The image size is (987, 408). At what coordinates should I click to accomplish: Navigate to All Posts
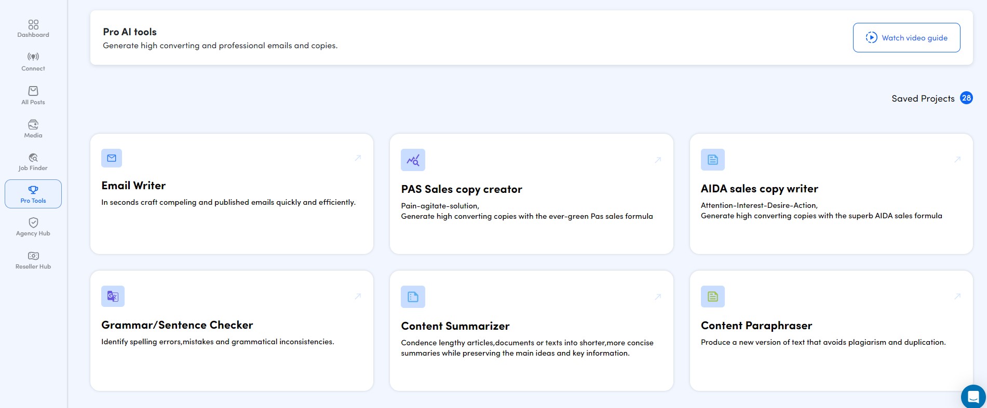[33, 95]
